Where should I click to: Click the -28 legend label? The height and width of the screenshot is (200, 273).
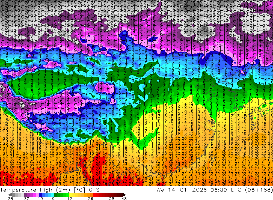click(x=9, y=199)
